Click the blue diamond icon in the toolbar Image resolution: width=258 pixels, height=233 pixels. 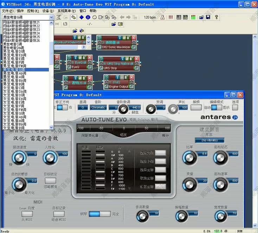82,17
